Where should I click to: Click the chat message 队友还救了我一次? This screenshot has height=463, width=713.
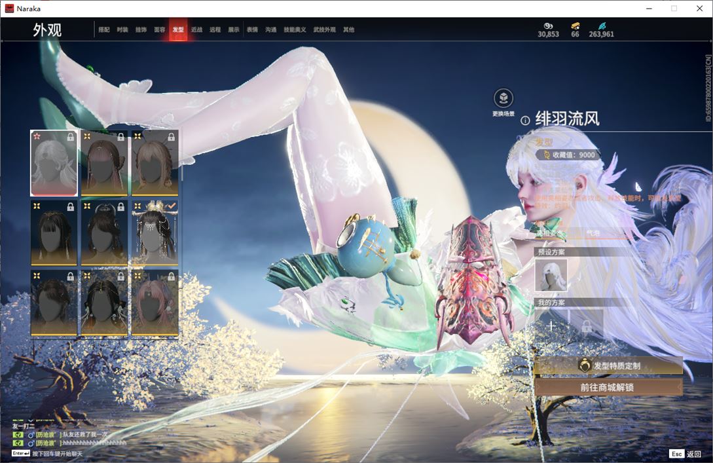(86, 434)
